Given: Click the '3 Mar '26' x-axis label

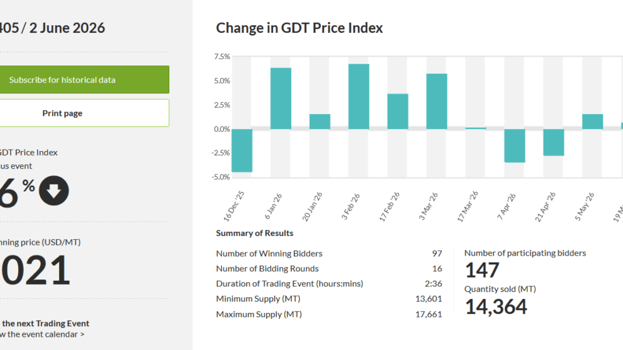Looking at the screenshot, I should [428, 206].
